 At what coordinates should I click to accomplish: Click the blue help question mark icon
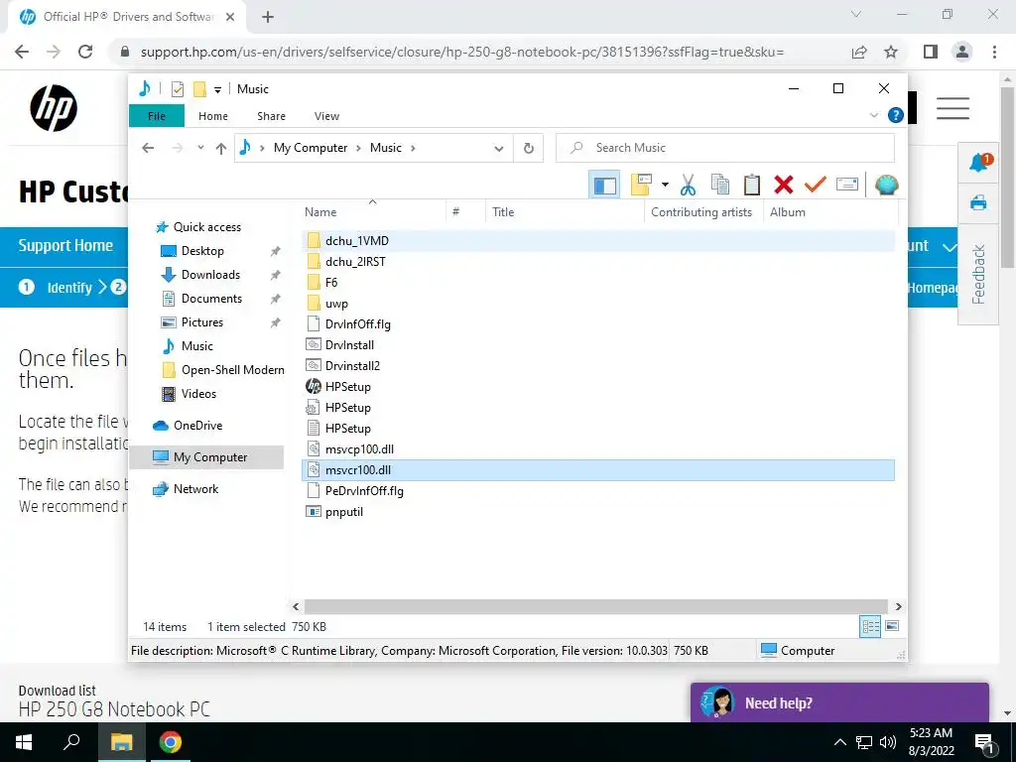click(x=896, y=115)
